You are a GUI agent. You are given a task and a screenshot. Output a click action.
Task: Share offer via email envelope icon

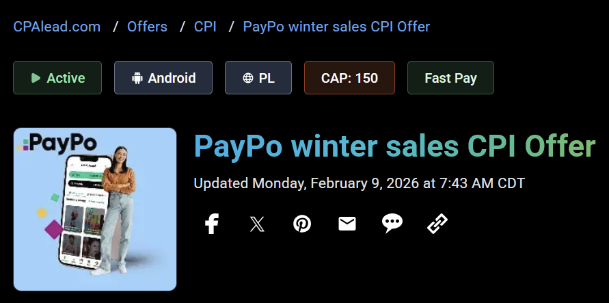pos(347,224)
